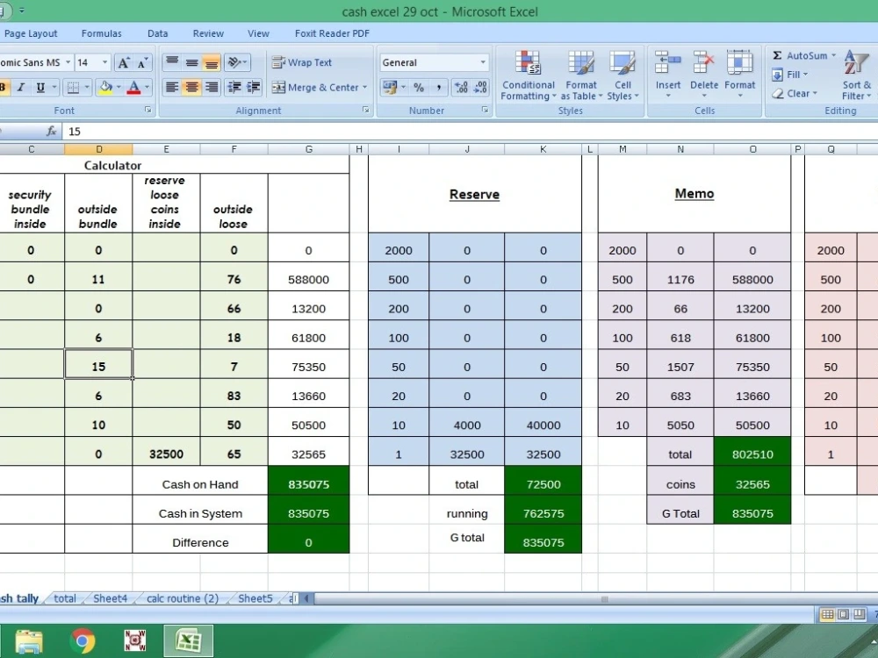The height and width of the screenshot is (658, 878).
Task: Apply Percent Style number format
Action: [x=418, y=87]
